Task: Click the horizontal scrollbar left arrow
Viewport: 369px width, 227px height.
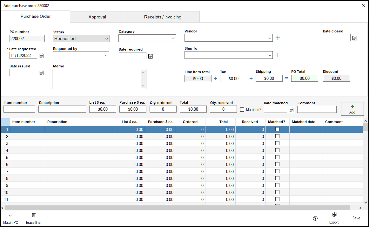Action: [x=3, y=208]
